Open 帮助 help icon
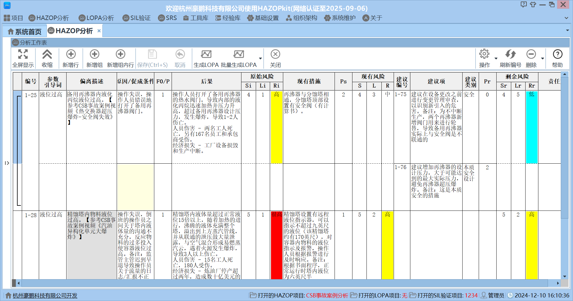The width and height of the screenshot is (573, 301). (x=557, y=54)
